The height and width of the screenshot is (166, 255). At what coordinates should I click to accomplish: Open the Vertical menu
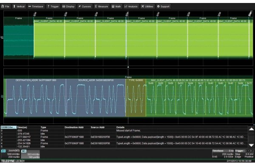(x=19, y=6)
